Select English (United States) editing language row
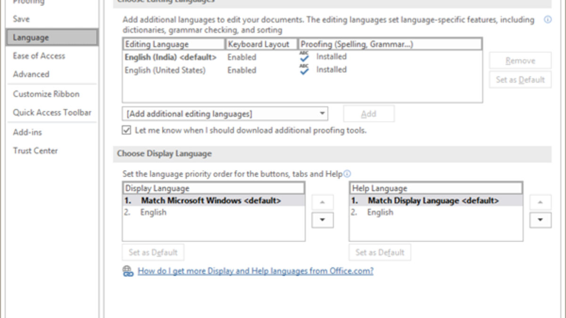 coord(165,70)
